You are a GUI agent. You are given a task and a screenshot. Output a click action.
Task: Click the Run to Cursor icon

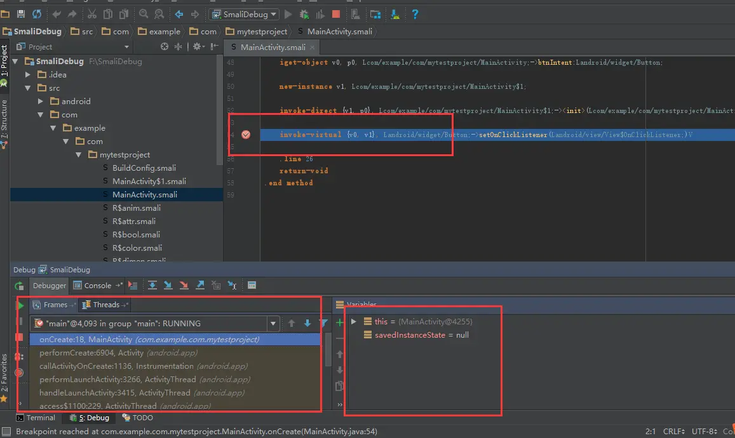232,285
